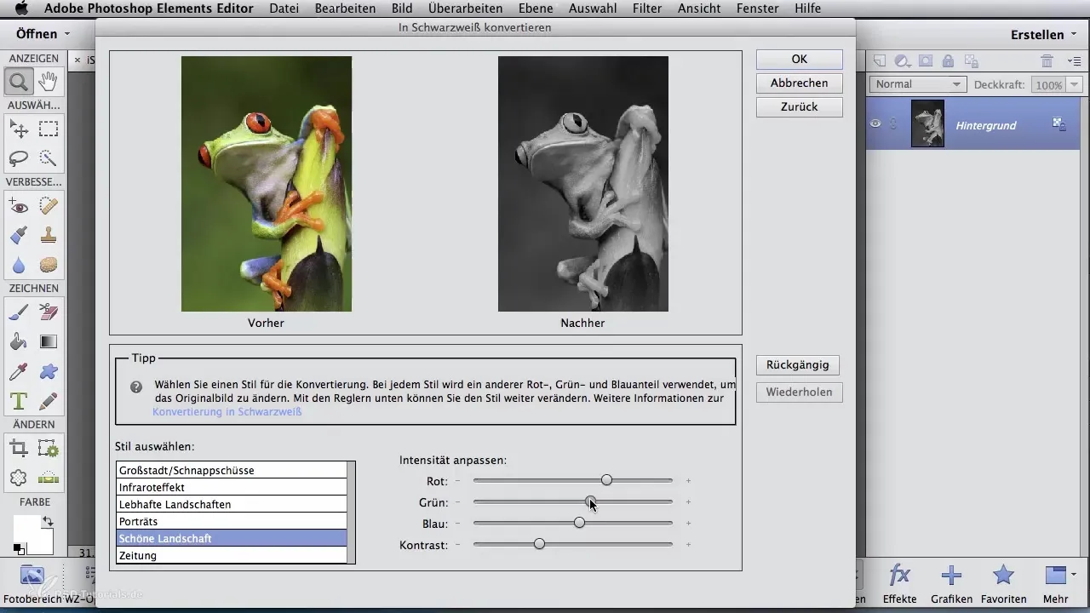The width and height of the screenshot is (1090, 613).
Task: Toggle visibility of Hintergrund layer
Action: (875, 124)
